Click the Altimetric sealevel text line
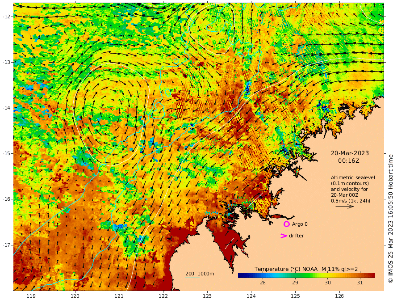This screenshot has height=304, width=393. coord(353,177)
